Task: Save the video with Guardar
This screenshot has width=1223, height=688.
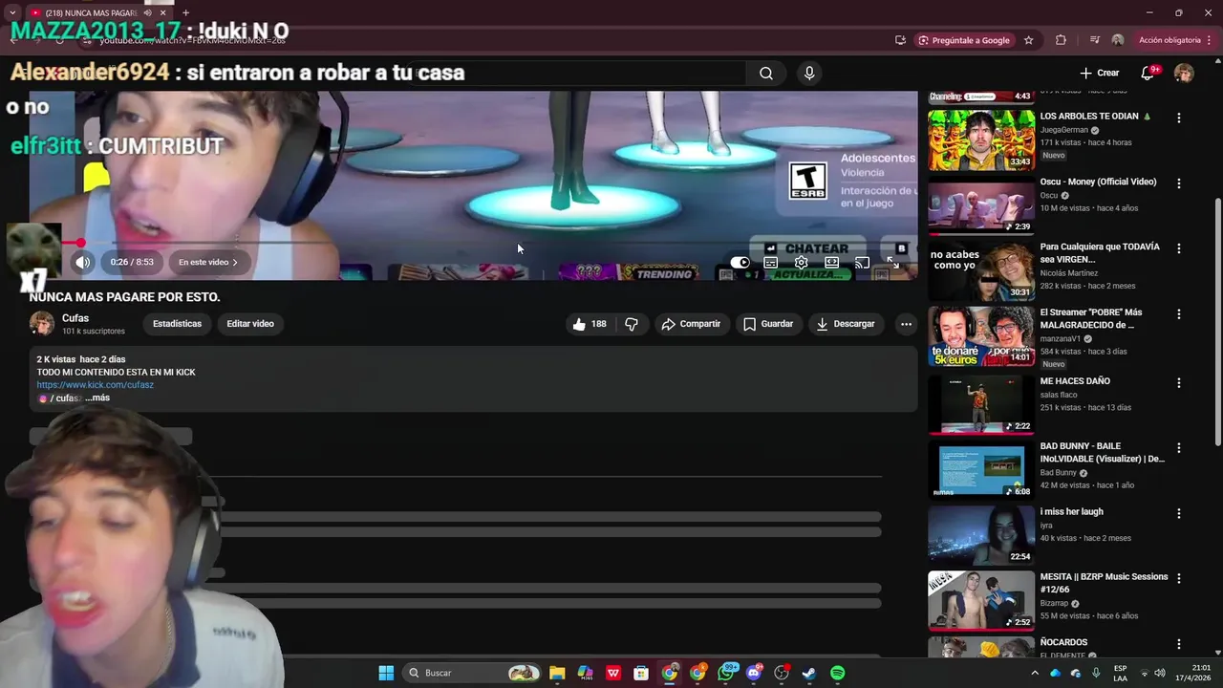Action: click(769, 324)
